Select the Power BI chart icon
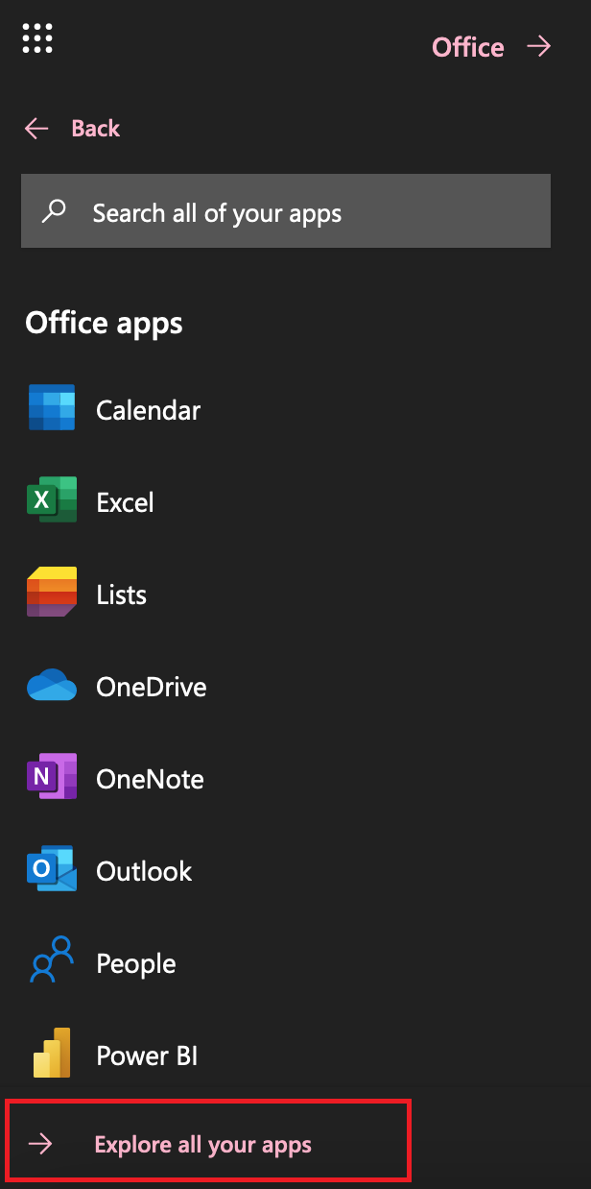 [x=50, y=1053]
